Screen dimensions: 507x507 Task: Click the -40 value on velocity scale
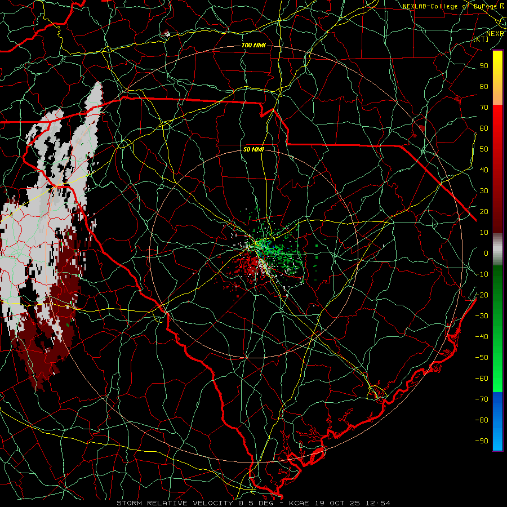tap(482, 337)
